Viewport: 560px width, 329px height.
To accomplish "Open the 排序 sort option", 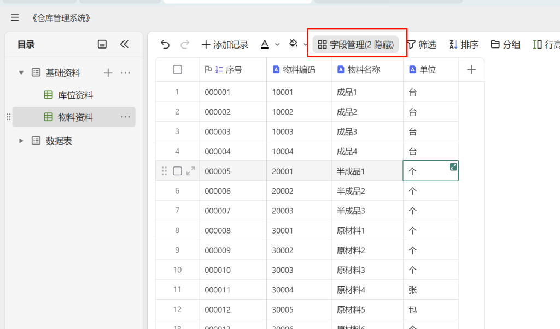I will pyautogui.click(x=464, y=45).
